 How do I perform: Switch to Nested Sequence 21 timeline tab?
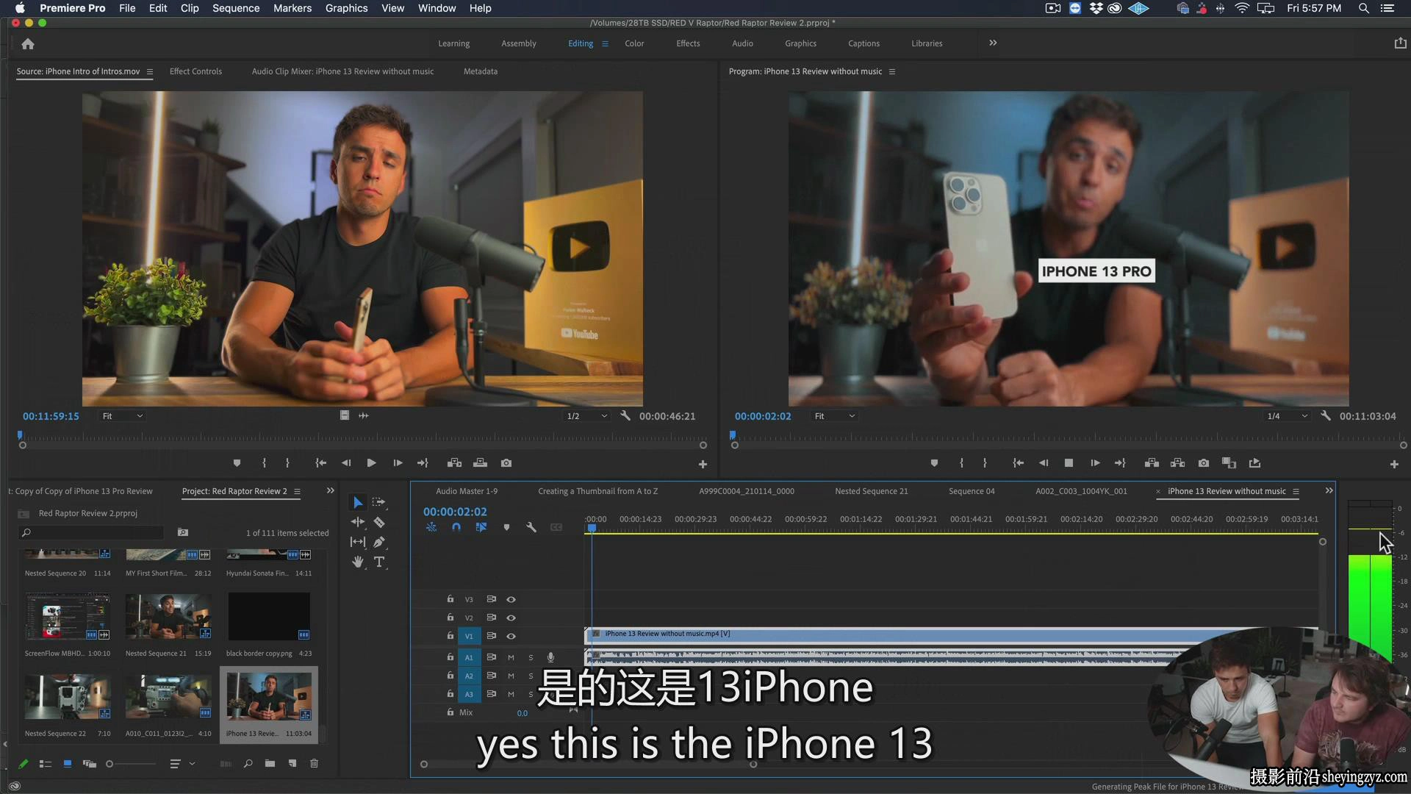[872, 491]
